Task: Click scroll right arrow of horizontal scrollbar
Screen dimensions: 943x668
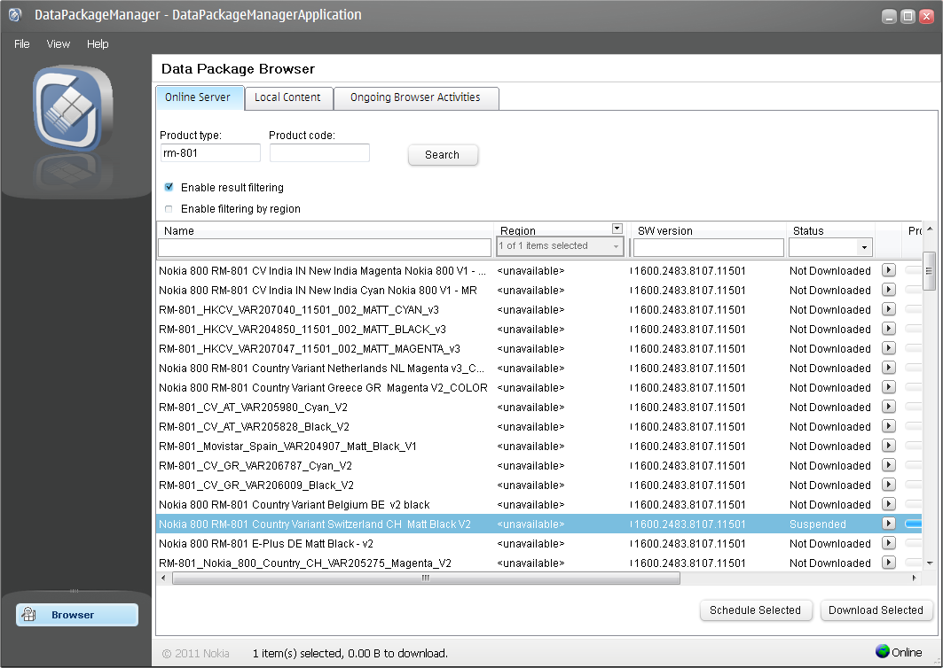Action: point(914,578)
